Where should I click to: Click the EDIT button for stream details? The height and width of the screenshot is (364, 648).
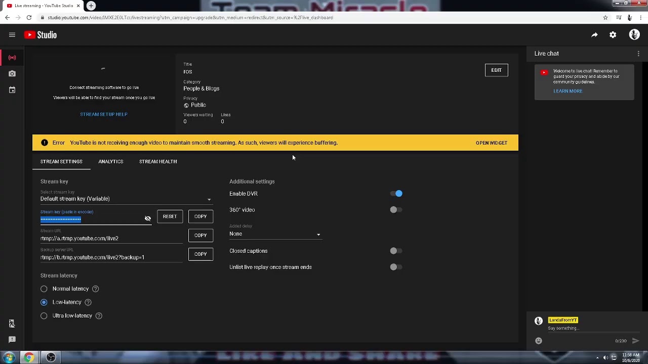[x=496, y=70]
